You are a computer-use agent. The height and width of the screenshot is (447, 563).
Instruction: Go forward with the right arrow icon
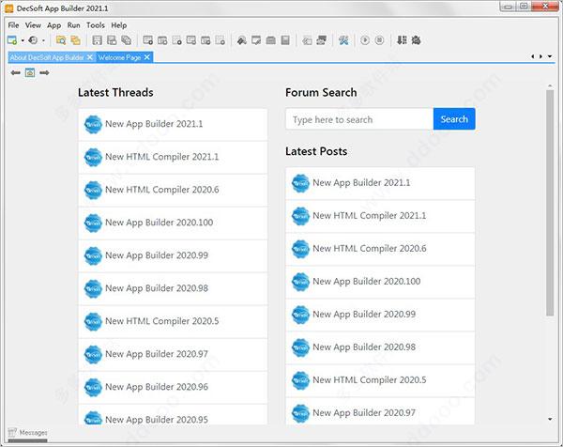(44, 72)
